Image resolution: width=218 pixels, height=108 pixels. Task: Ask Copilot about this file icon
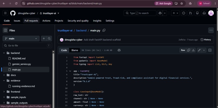(119, 50)
